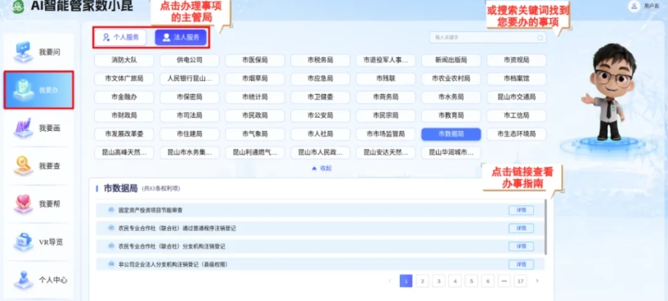Pick 市金融办 department
The width and height of the screenshot is (668, 301).
(124, 97)
